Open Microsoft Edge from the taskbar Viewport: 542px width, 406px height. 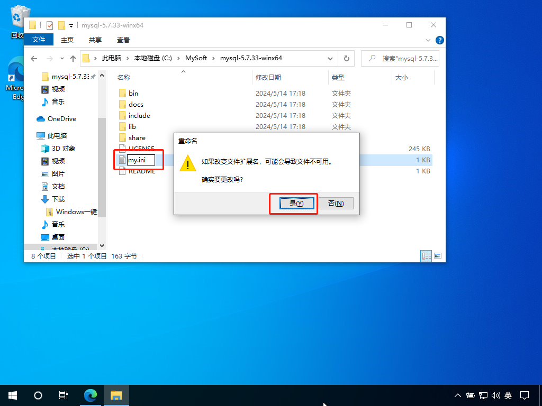coord(91,395)
